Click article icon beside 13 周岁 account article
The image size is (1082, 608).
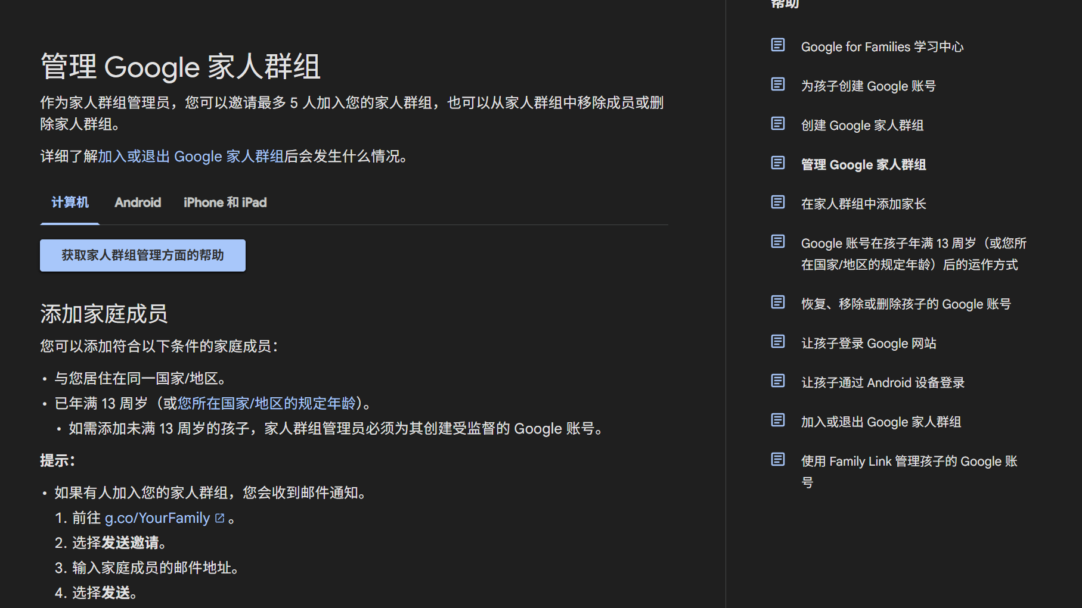click(778, 242)
